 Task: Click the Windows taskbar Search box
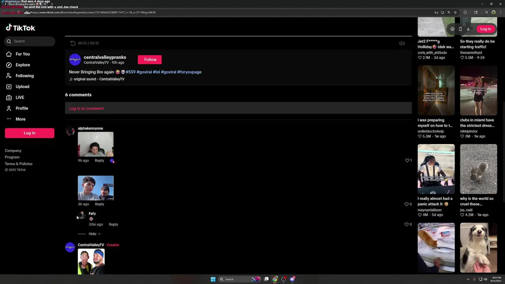tap(240, 279)
